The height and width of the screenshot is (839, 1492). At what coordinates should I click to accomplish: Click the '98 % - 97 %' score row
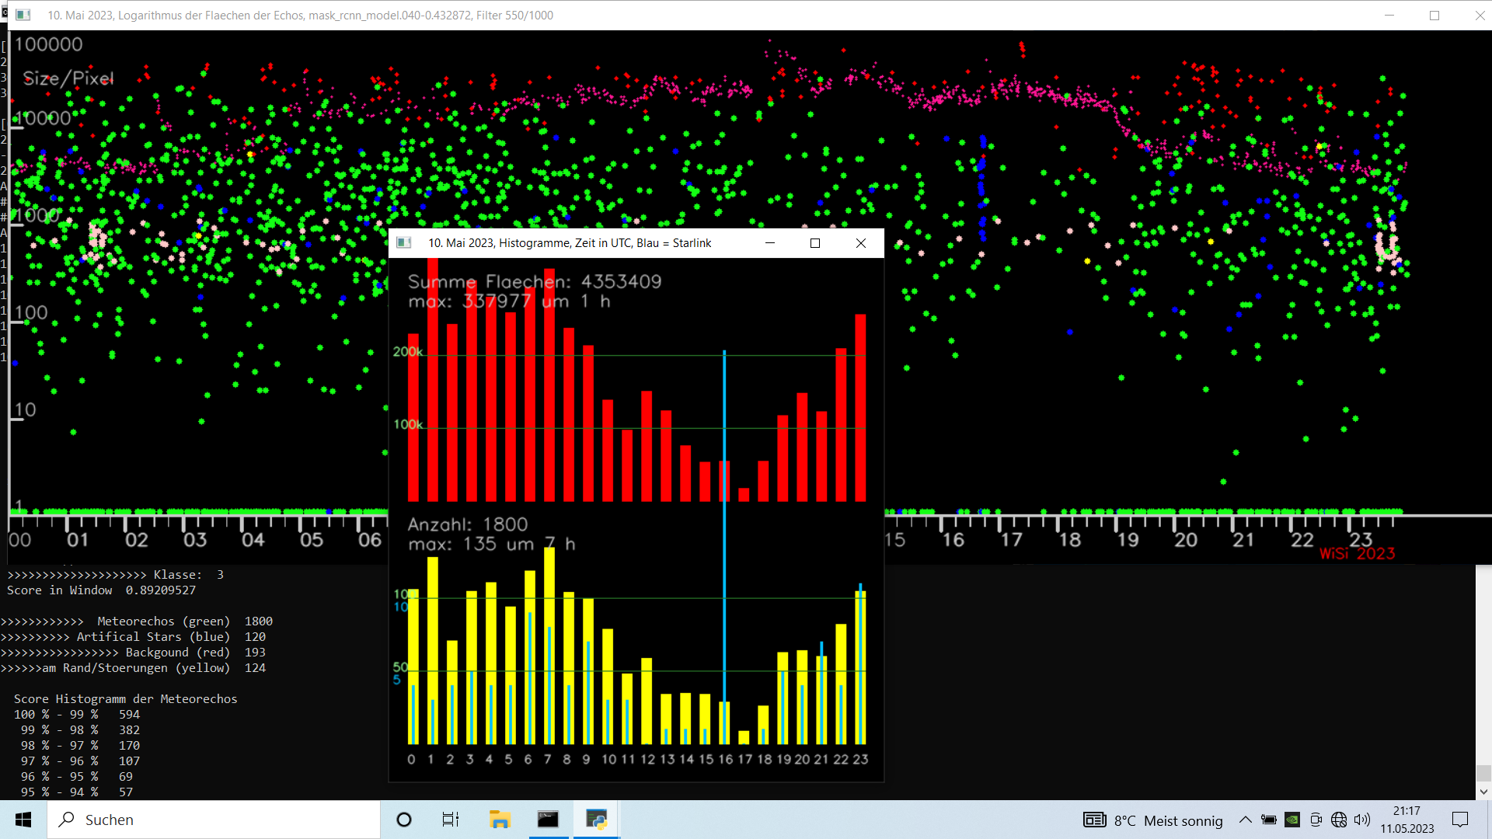click(80, 746)
